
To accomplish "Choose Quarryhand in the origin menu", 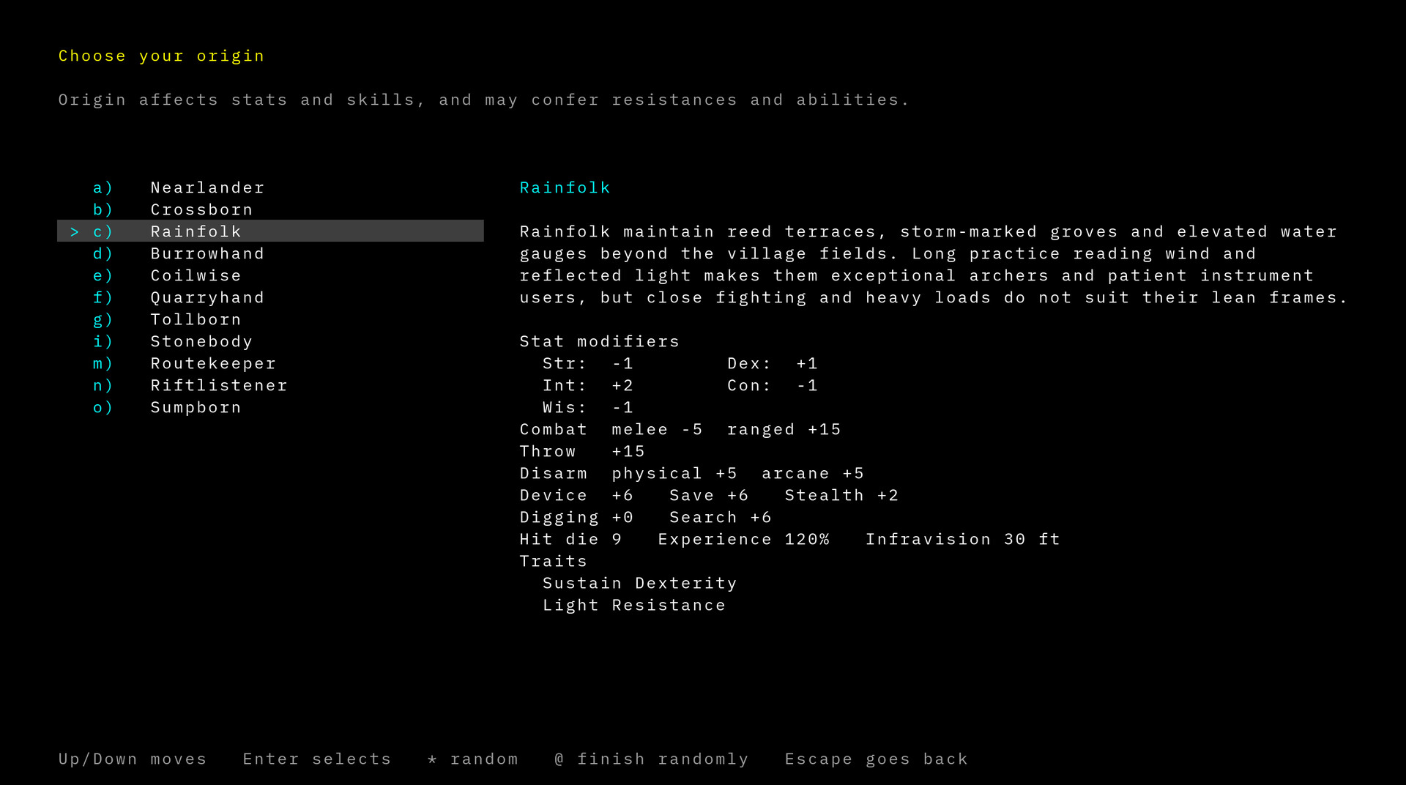I will [270, 297].
